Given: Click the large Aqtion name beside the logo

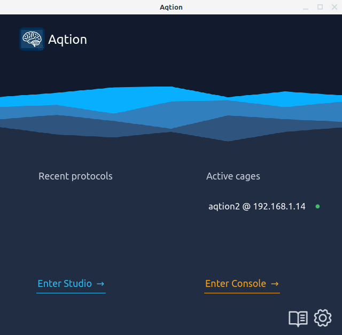Looking at the screenshot, I should coord(68,40).
